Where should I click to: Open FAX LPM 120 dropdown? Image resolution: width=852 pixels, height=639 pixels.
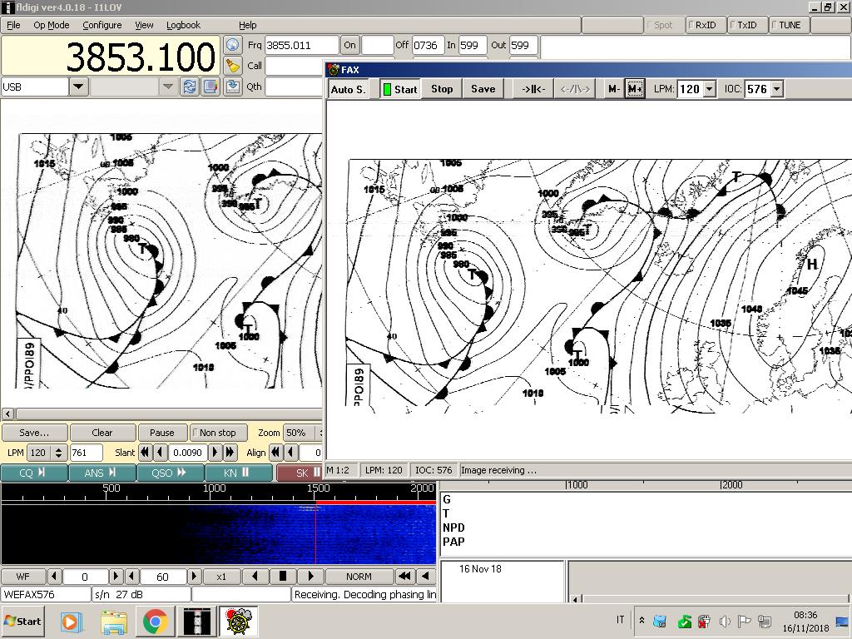click(710, 89)
